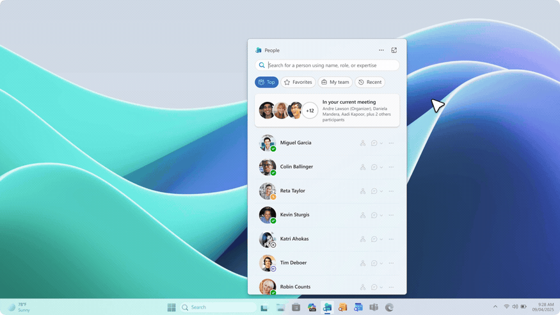560x315 pixels.
Task: Open Reta Taylor's org chart icon
Action: [362, 191]
